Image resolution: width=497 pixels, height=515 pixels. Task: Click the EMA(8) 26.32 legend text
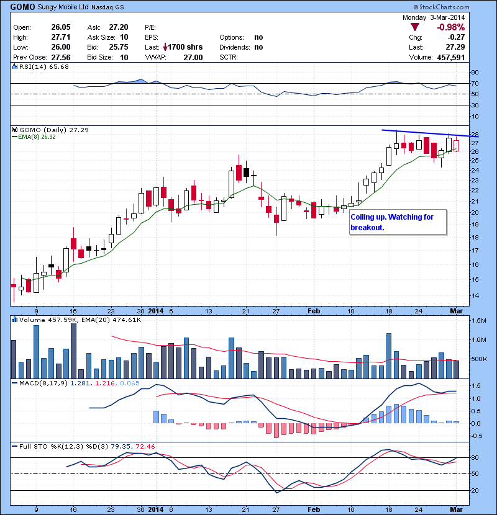pyautogui.click(x=37, y=137)
